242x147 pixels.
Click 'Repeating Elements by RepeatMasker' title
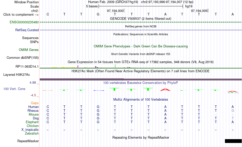click(x=141, y=137)
